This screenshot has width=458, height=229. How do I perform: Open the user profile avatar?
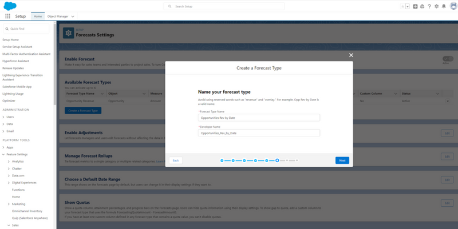[453, 6]
